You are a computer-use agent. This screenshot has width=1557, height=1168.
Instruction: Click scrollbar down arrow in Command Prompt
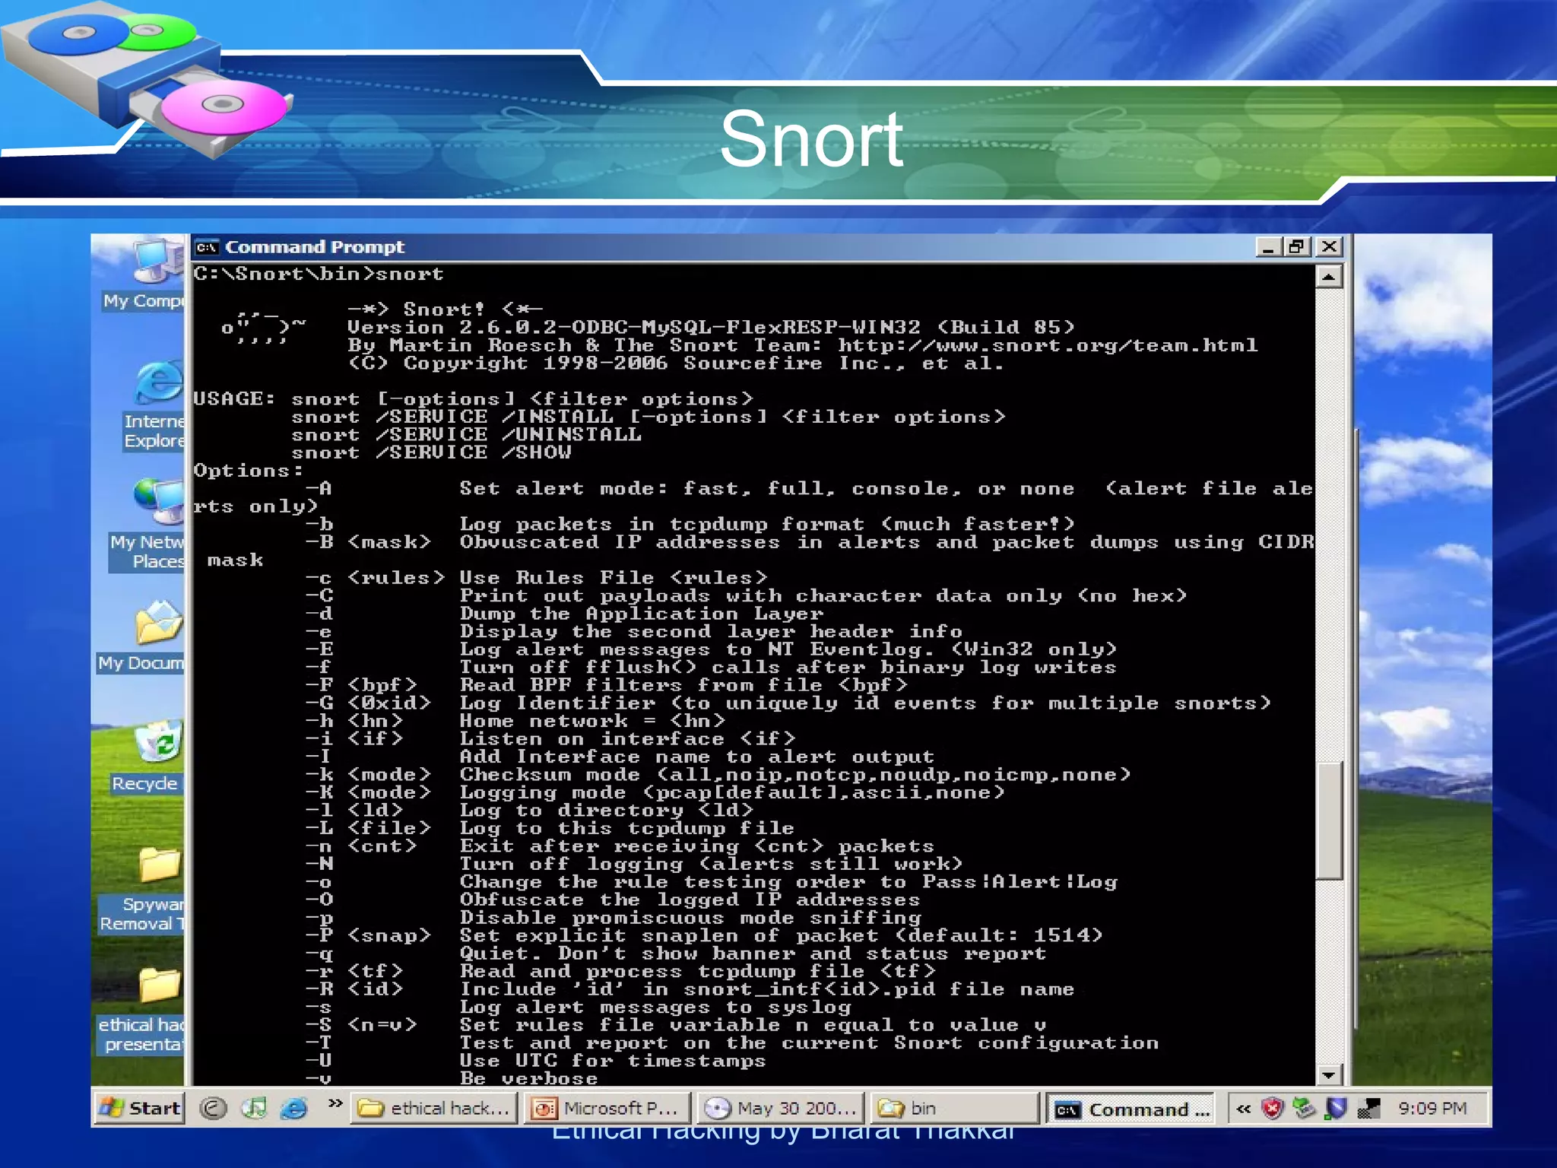pos(1328,1075)
